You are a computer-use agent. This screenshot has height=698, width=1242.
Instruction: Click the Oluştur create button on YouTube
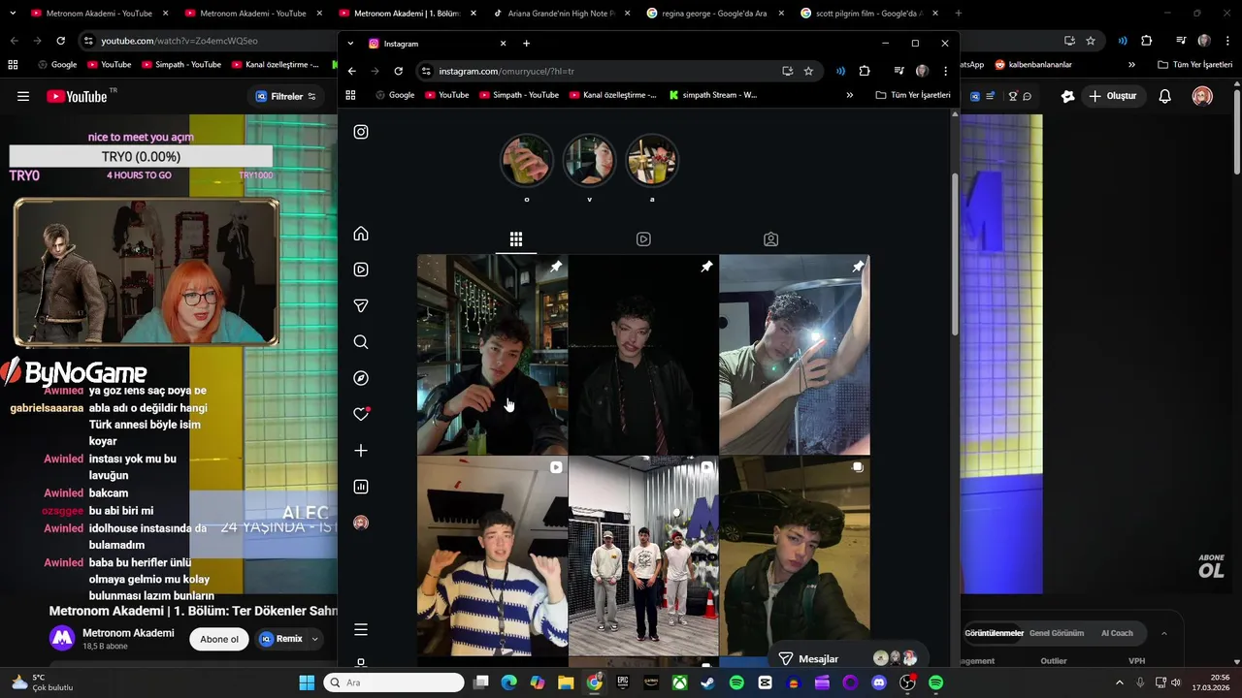tap(1113, 96)
